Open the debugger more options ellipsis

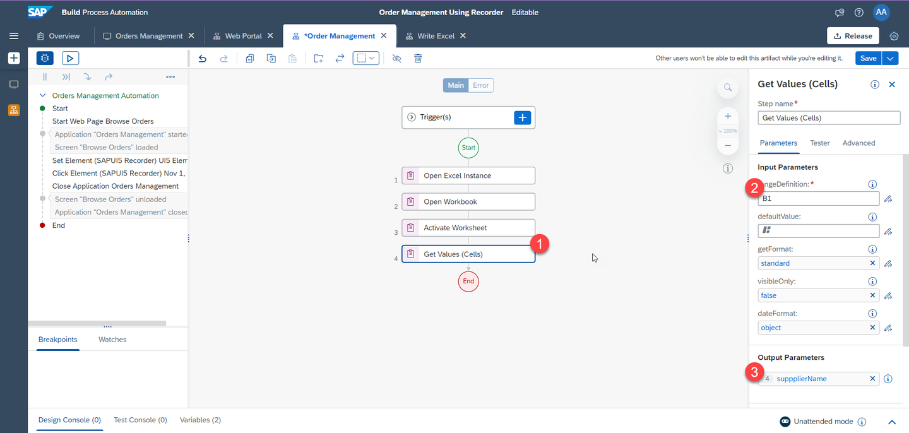[x=170, y=77]
